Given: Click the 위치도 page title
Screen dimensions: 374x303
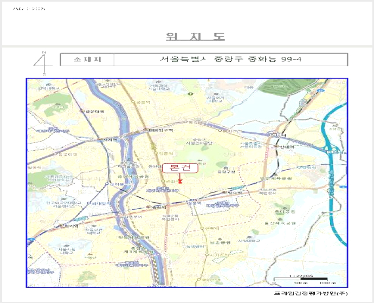Looking at the screenshot, I should point(195,36).
